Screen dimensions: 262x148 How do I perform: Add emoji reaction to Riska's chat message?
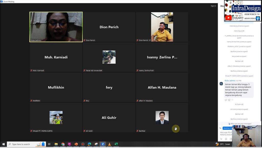point(229,100)
